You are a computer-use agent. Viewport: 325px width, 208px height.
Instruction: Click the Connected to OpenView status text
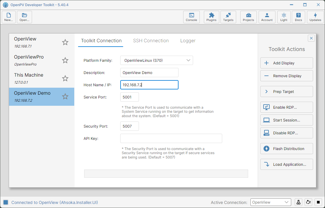coord(54,202)
